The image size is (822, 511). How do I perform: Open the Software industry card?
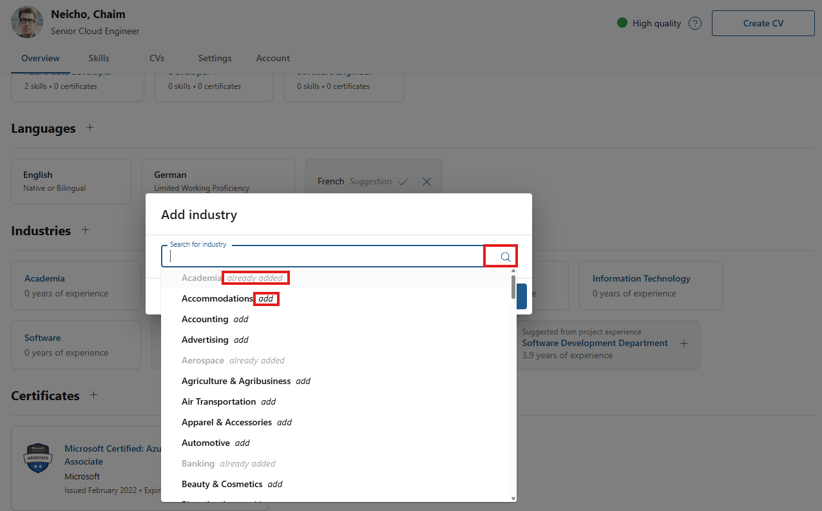pyautogui.click(x=76, y=345)
